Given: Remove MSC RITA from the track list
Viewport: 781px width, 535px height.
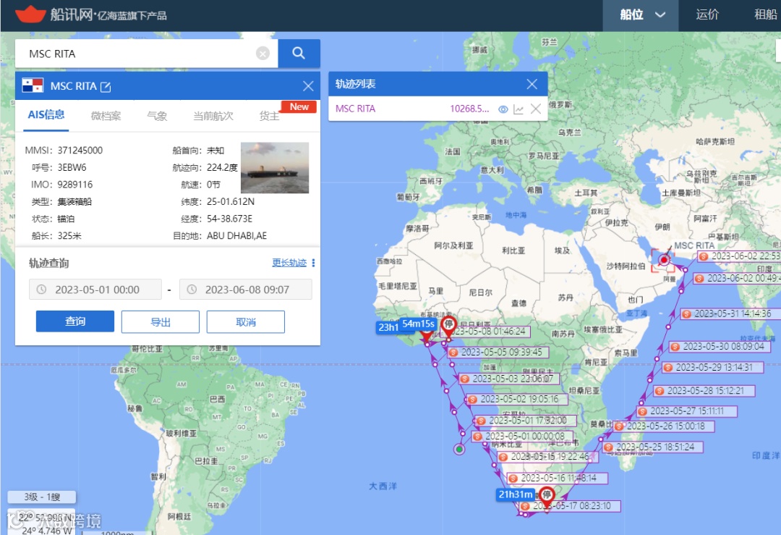Looking at the screenshot, I should (535, 109).
